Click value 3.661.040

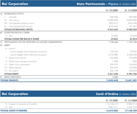pos(113,74)
